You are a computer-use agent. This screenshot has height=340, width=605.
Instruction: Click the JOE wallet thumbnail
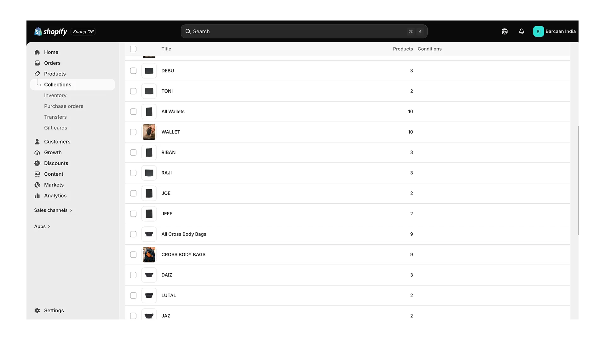click(149, 193)
